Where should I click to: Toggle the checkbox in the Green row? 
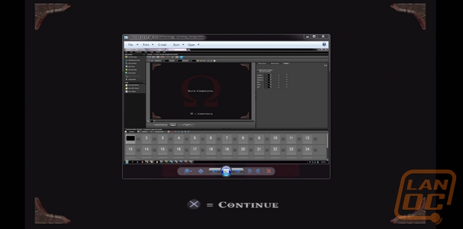click(x=286, y=85)
